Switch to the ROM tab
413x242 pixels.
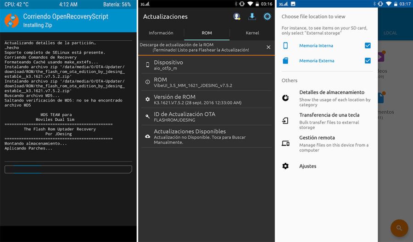coord(207,33)
